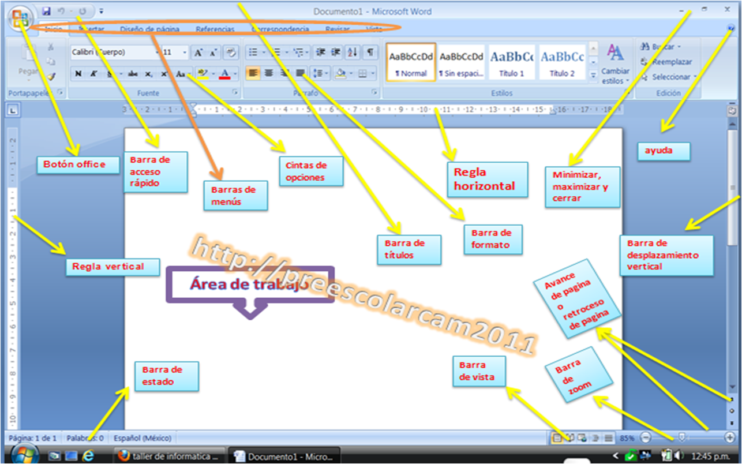Switch to the Diseño de página tab
This screenshot has height=464, width=742.
[x=149, y=29]
